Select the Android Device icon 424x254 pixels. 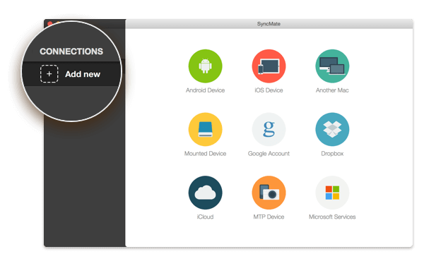coord(205,66)
